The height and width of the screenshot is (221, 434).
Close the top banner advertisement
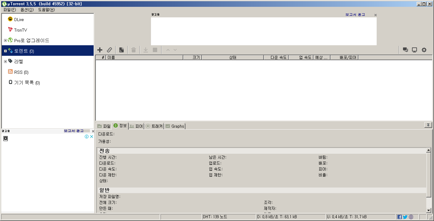click(375, 15)
